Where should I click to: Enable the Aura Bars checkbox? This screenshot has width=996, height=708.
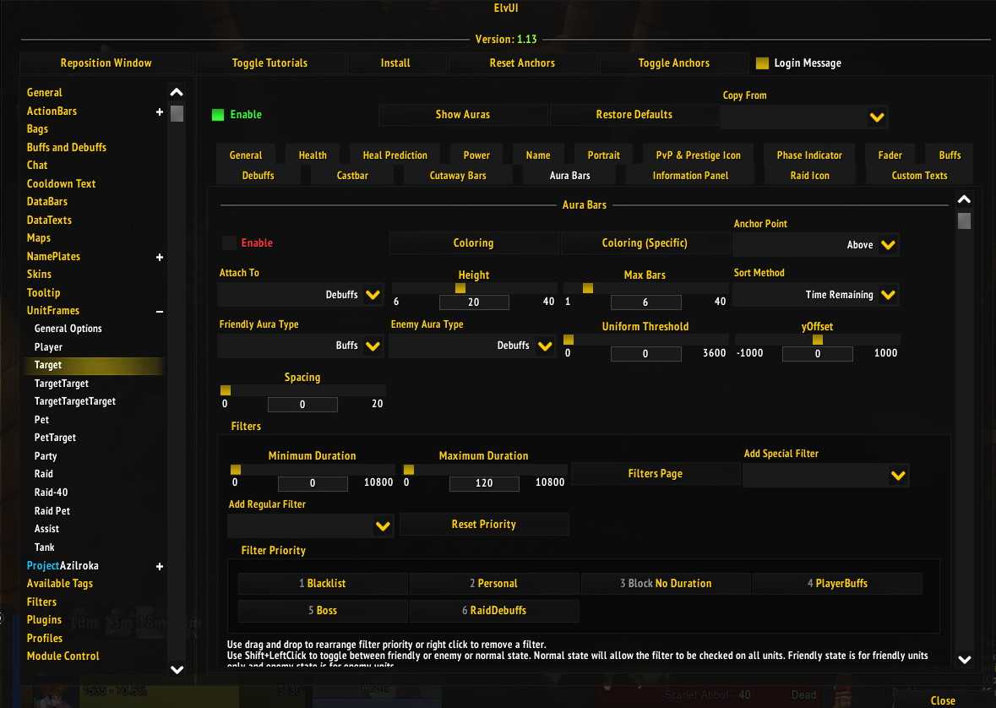[229, 242]
